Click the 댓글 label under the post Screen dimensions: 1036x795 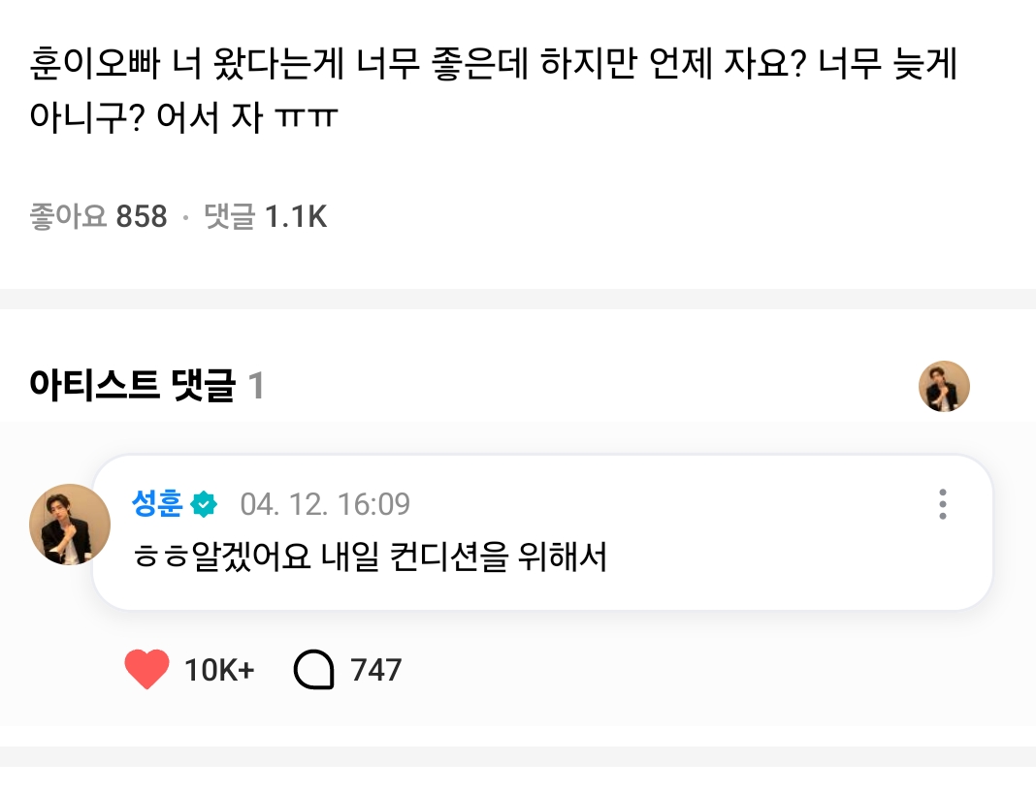pyautogui.click(x=229, y=216)
